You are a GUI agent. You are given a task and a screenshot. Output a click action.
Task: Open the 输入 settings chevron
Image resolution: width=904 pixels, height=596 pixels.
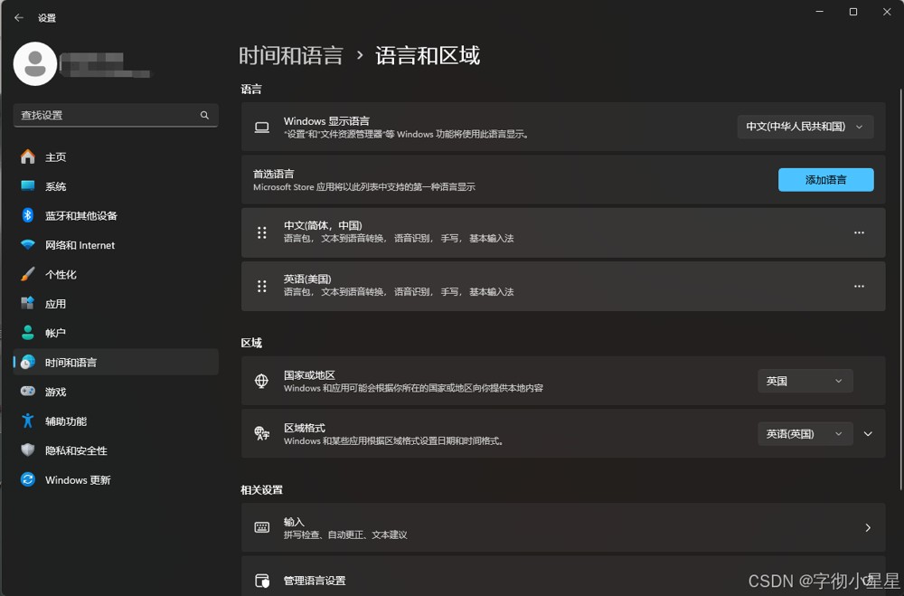click(x=868, y=527)
